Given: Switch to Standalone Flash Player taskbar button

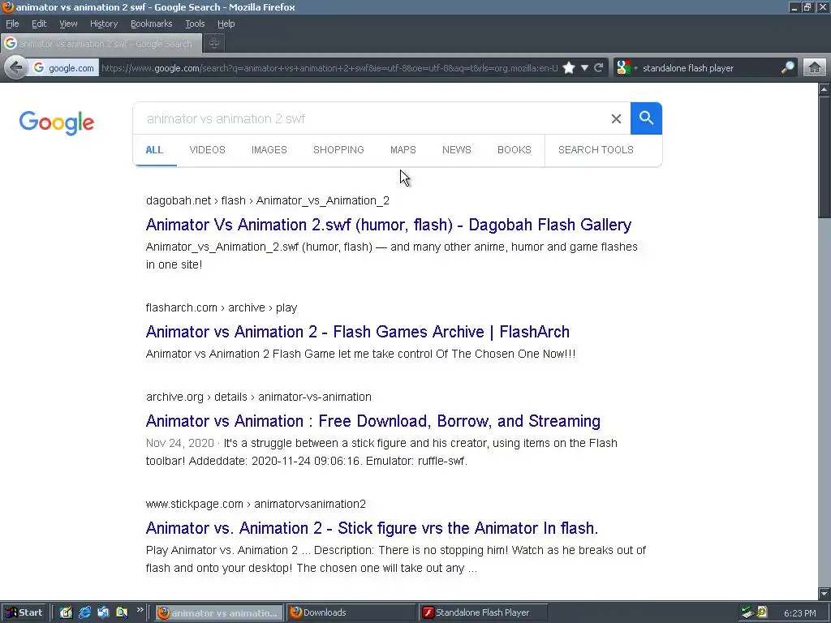Looking at the screenshot, I should click(x=482, y=613).
